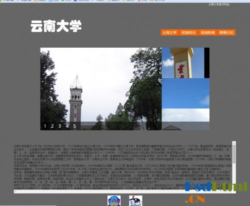
Task: Select slideshow page number 1
Action: pos(45,126)
